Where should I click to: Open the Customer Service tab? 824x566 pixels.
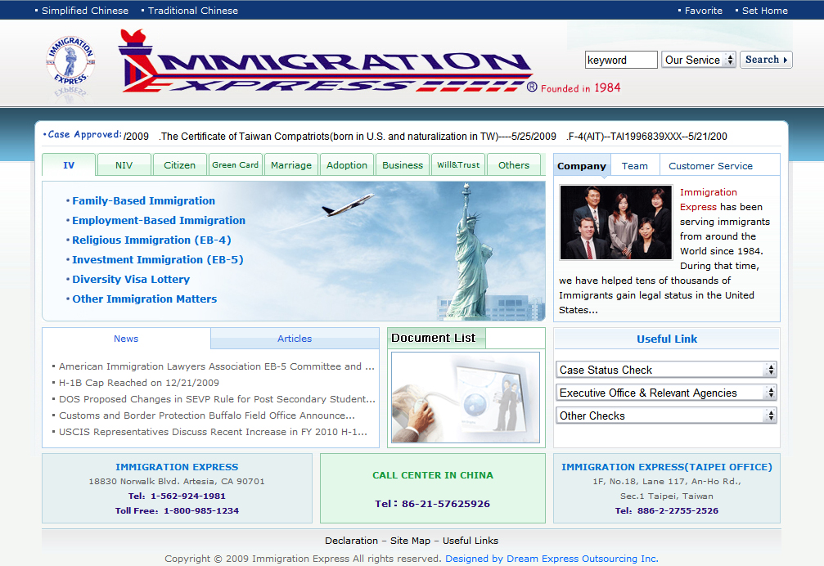710,166
